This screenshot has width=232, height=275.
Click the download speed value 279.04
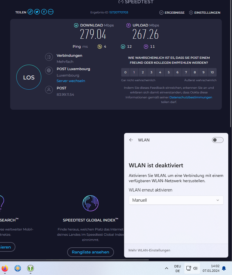click(93, 34)
